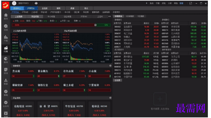
Task: Select the 涨幅排名 ranking tab
Action: (x=118, y=16)
